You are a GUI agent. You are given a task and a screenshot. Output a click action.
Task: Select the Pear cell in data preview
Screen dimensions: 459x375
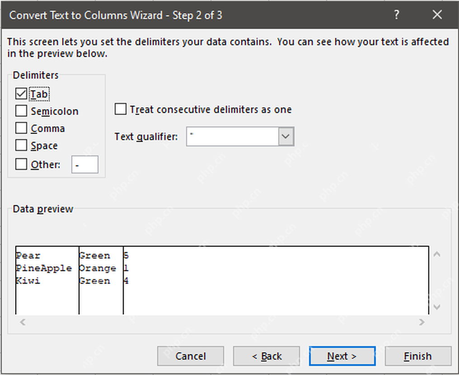(28, 256)
